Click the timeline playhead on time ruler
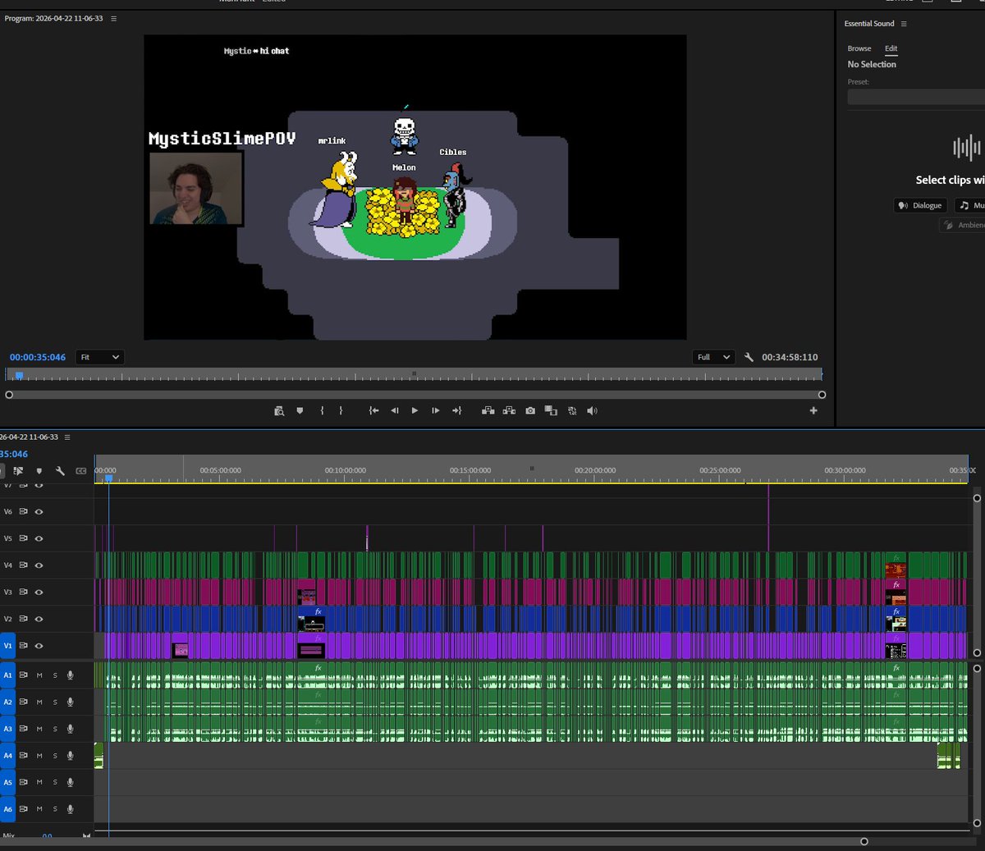985x851 pixels. click(x=108, y=477)
